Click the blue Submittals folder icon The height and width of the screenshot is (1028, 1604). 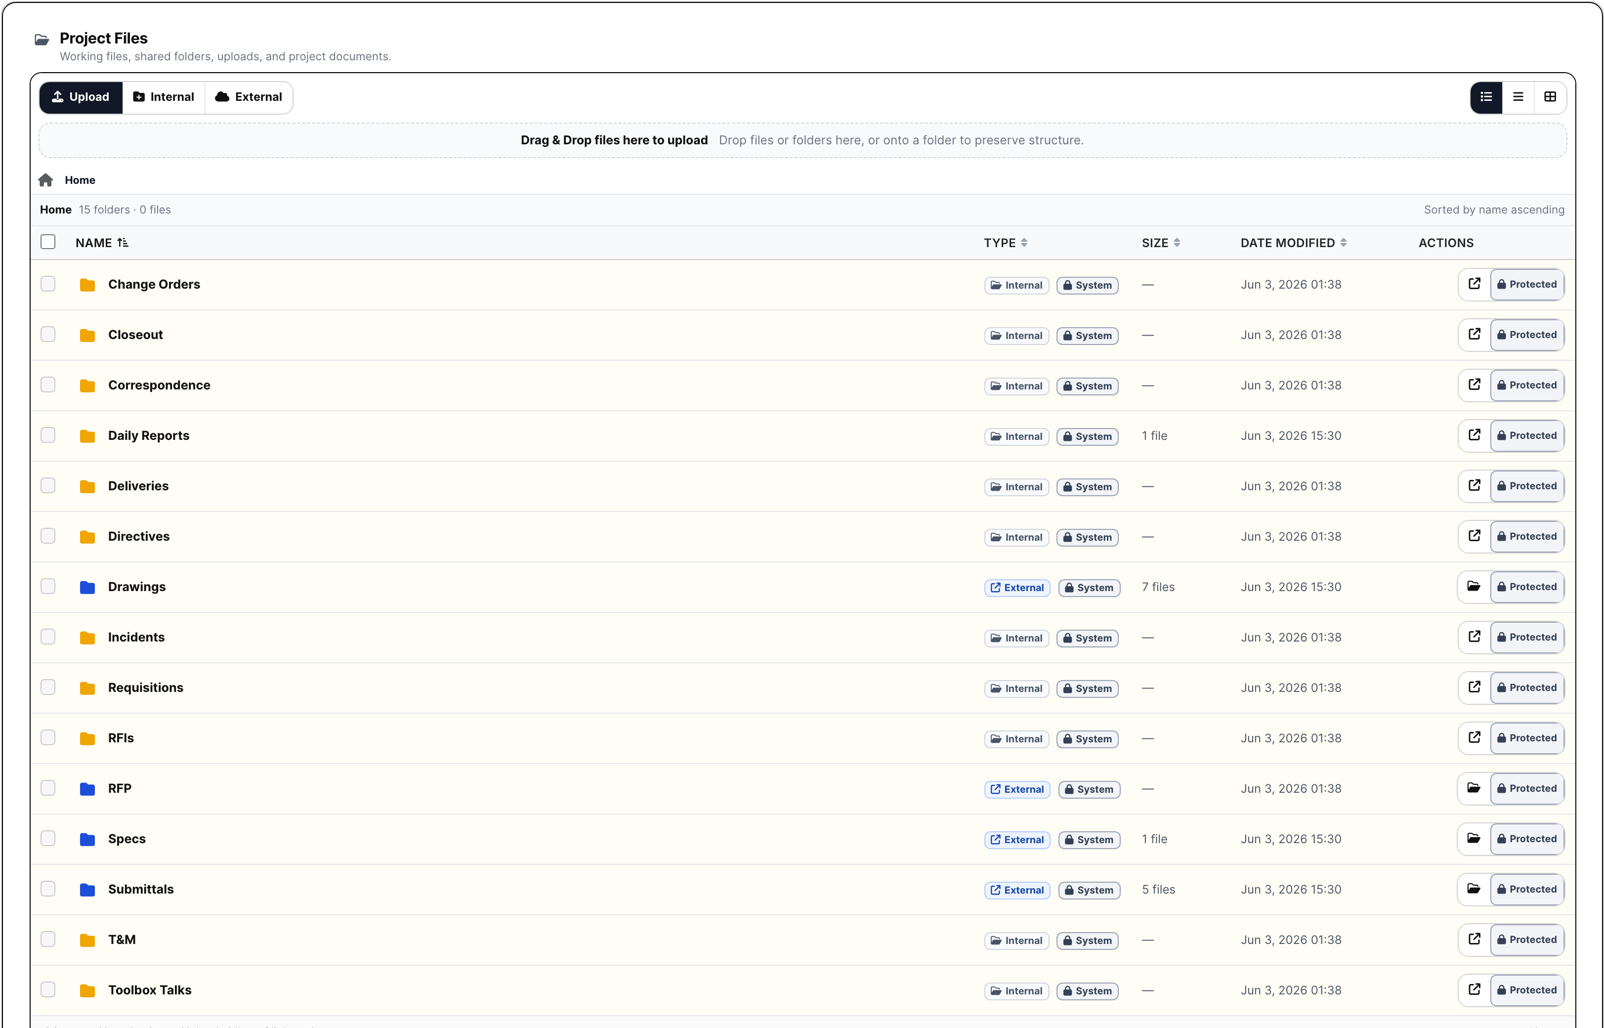click(87, 890)
